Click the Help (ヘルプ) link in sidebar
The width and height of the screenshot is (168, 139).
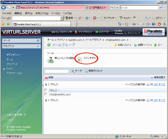pos(9,120)
